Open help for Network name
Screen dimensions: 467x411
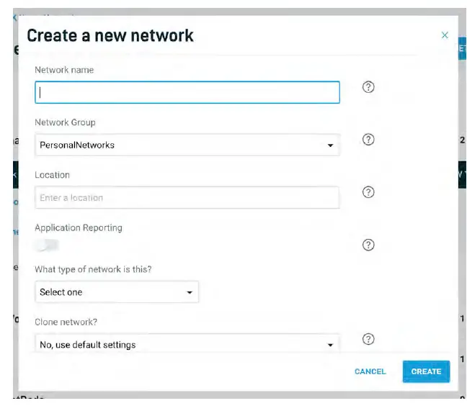point(368,87)
